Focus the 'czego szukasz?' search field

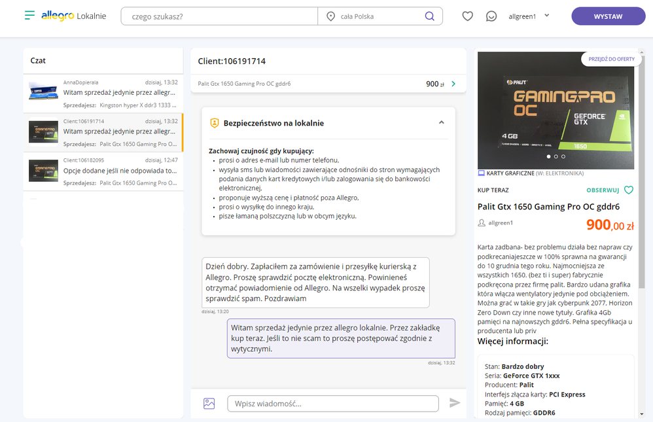[219, 16]
